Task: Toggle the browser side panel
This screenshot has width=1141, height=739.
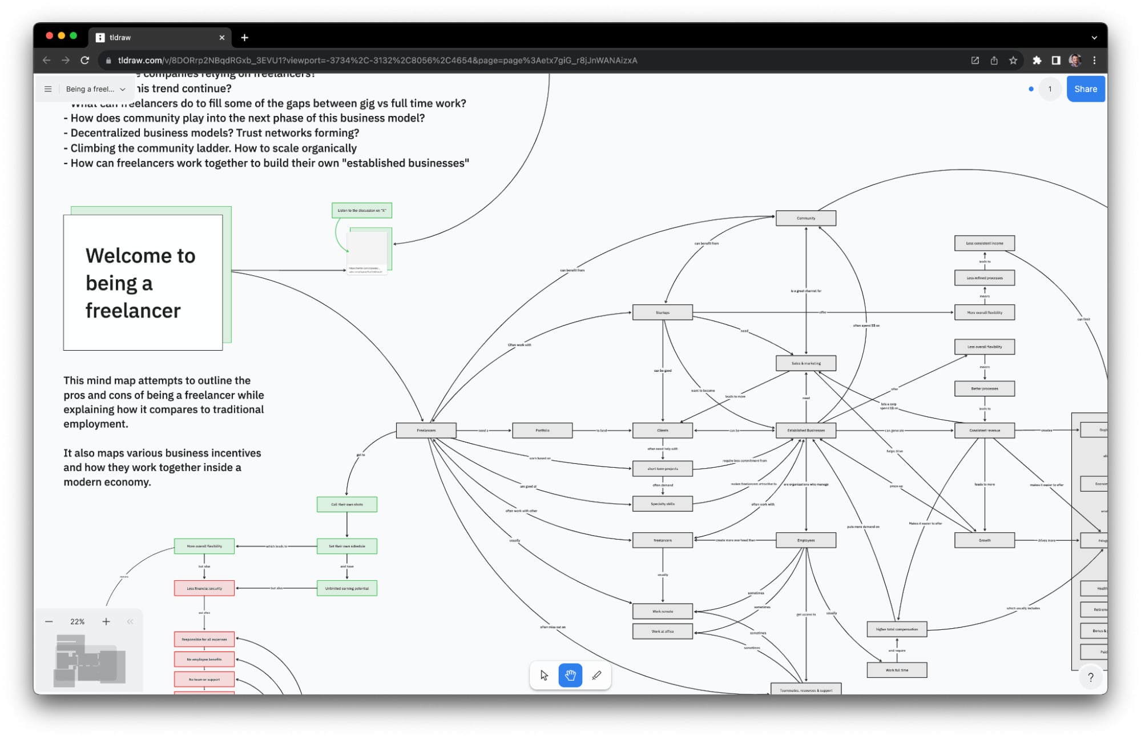Action: [x=1056, y=61]
